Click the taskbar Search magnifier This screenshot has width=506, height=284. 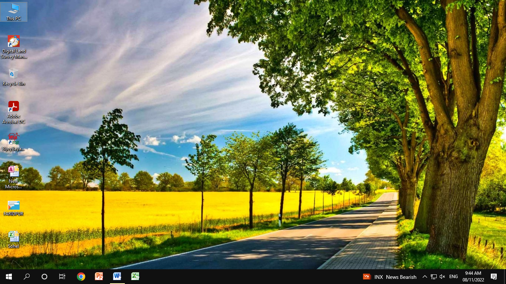coord(27,277)
